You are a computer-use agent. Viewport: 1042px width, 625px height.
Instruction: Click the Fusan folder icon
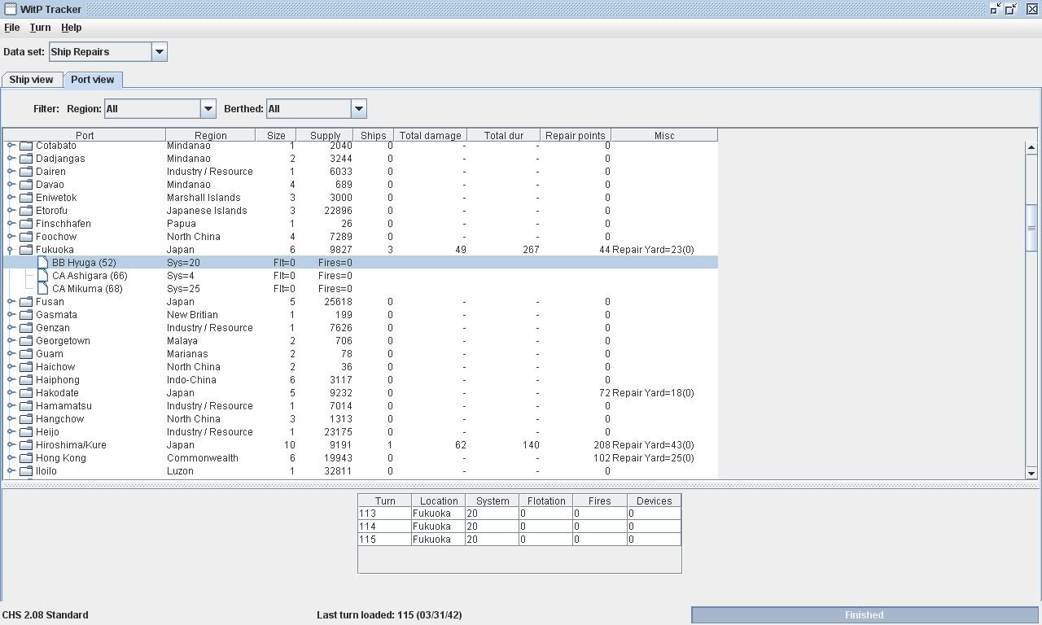(x=26, y=302)
